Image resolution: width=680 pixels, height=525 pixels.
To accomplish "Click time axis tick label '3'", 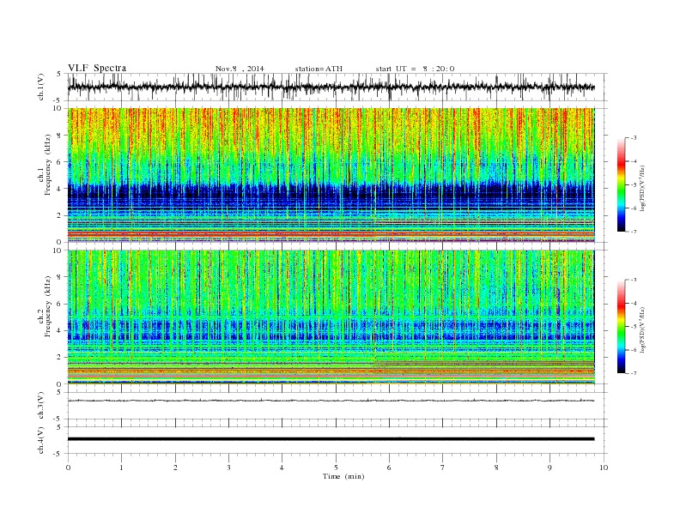I will click(228, 468).
